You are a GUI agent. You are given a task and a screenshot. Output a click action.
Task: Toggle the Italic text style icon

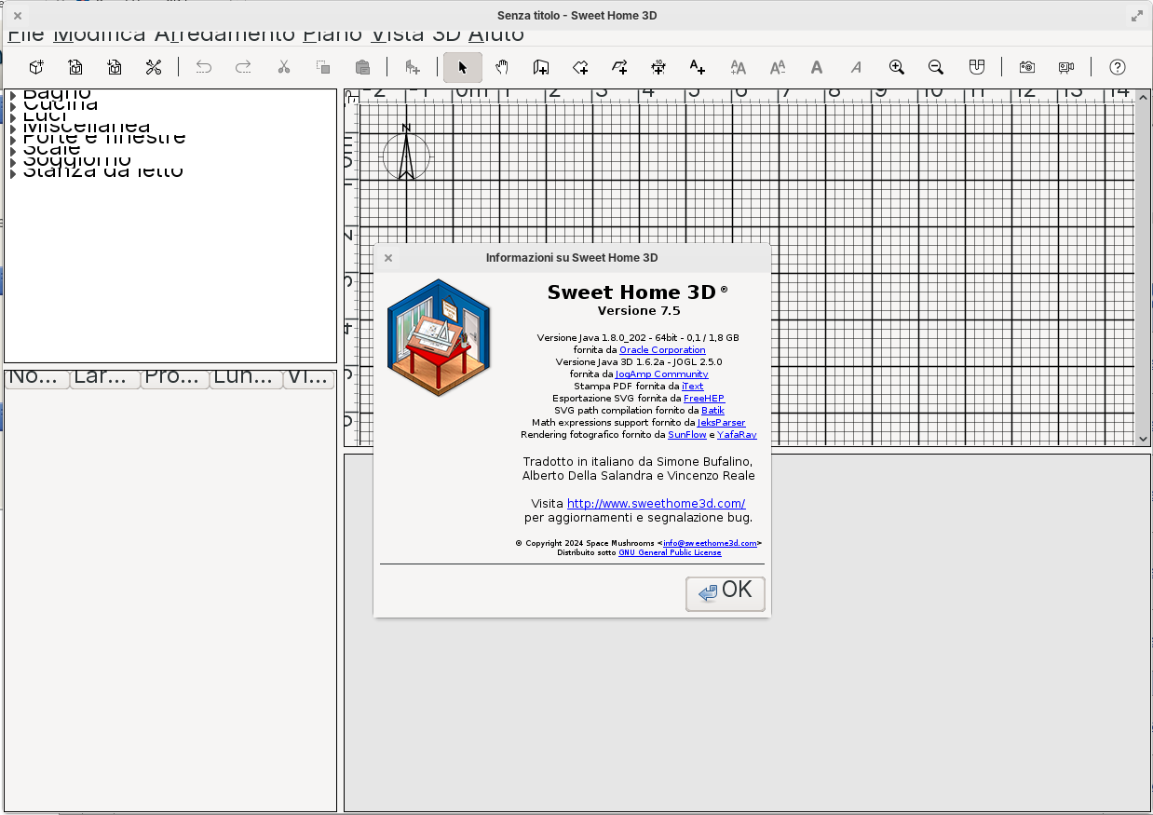pos(856,67)
